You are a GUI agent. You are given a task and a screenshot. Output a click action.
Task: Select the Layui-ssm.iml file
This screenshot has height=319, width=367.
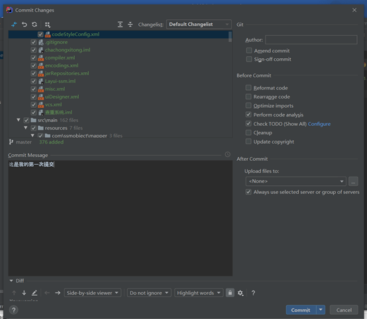pyautogui.click(x=60, y=81)
